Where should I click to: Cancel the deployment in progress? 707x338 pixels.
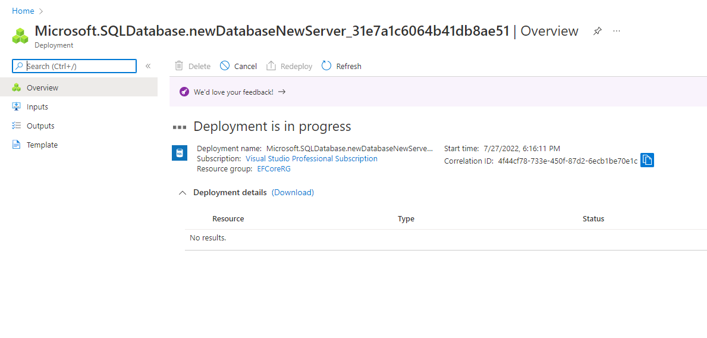coord(238,66)
